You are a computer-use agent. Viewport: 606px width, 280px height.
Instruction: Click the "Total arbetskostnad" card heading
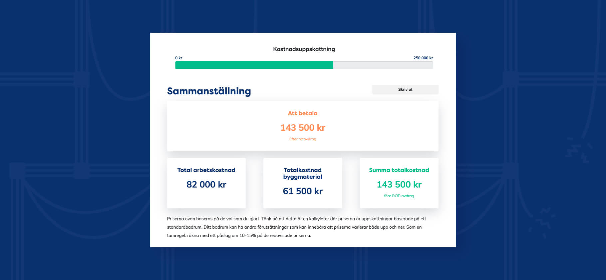[x=206, y=170]
